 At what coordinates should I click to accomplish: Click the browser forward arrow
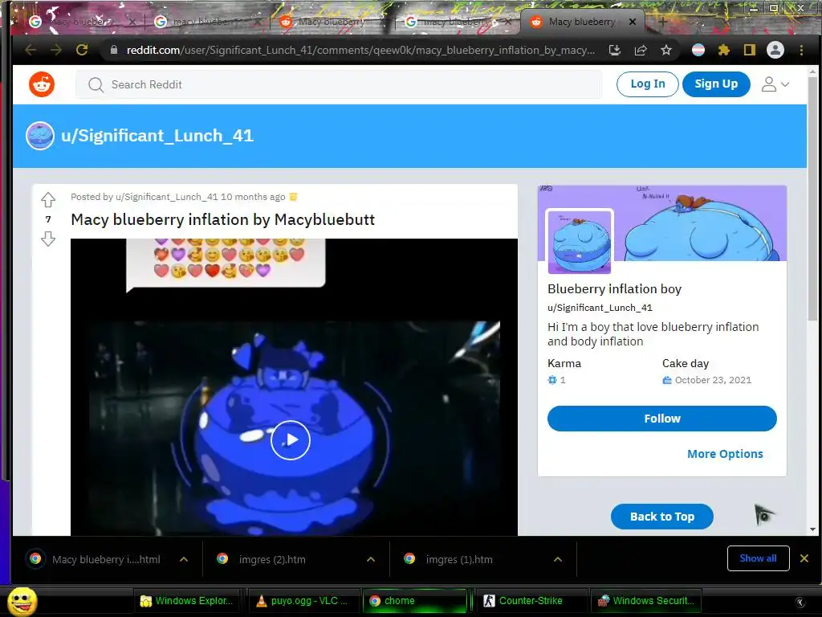click(x=56, y=50)
